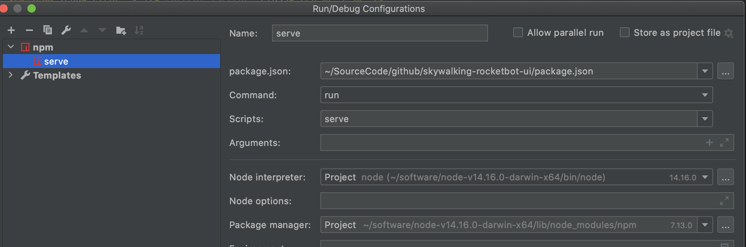This screenshot has width=746, height=247.
Task: Click the minus icon to remove the configuration
Action: (29, 31)
